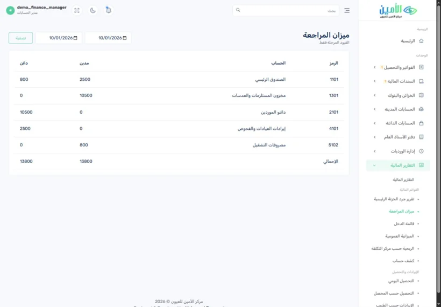Click account code 4101
The image size is (441, 307).
[333, 128]
